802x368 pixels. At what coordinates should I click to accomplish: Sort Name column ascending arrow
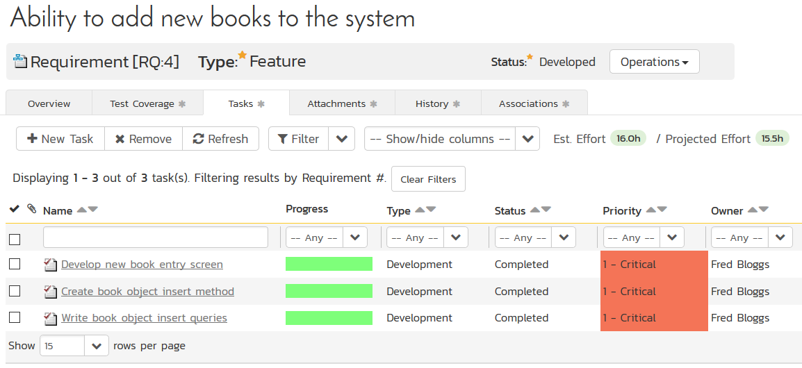coord(82,210)
